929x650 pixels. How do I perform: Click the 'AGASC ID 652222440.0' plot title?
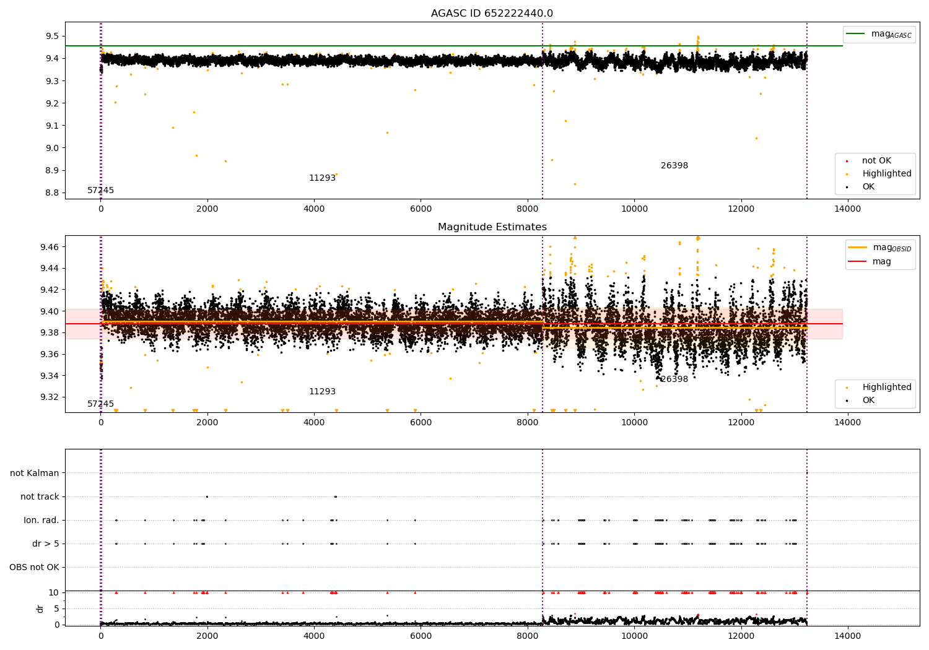(492, 14)
